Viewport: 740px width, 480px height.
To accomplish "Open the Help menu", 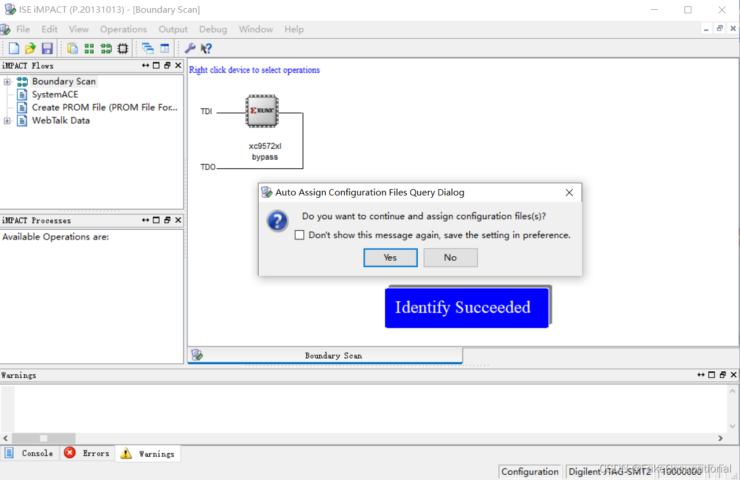I will click(294, 29).
